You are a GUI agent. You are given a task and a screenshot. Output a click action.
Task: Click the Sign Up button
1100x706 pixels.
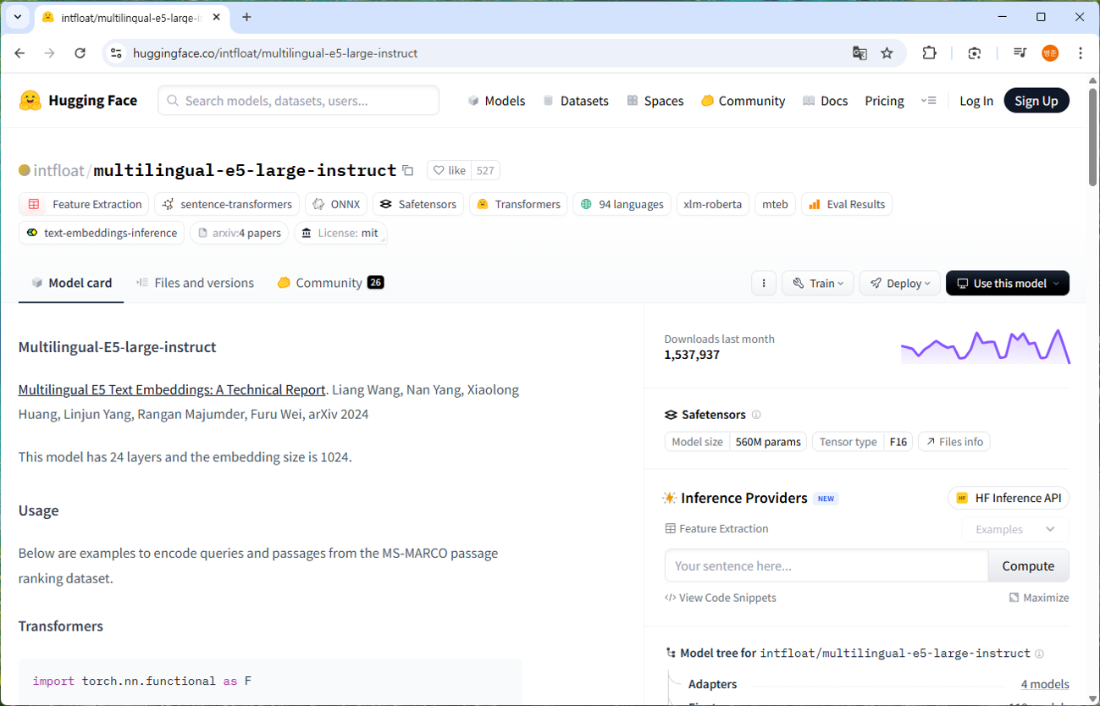point(1036,101)
